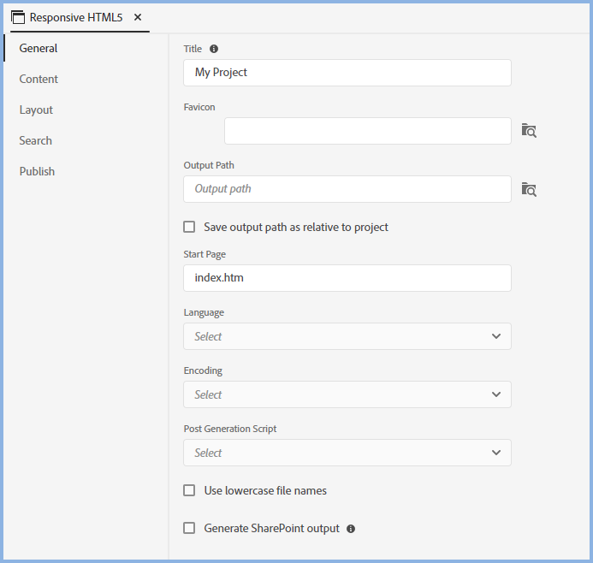Click the Generate SharePoint output info icon
Viewport: 593px width, 563px height.
pyautogui.click(x=351, y=529)
